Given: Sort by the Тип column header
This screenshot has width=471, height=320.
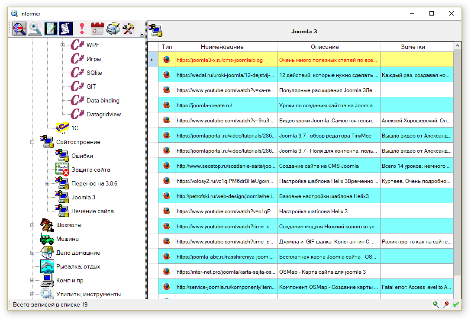Looking at the screenshot, I should click(x=167, y=47).
